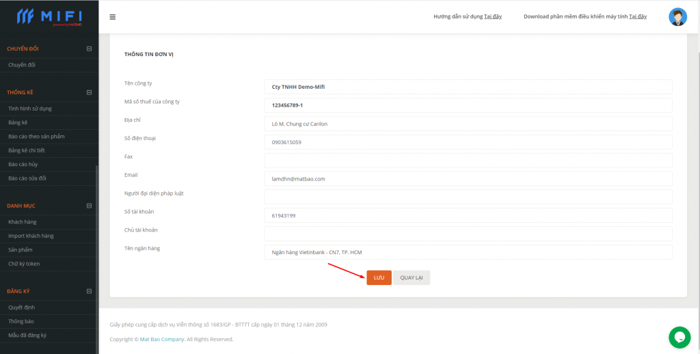Click the MIFI logo
Viewport: 700px width, 354px height.
click(49, 16)
